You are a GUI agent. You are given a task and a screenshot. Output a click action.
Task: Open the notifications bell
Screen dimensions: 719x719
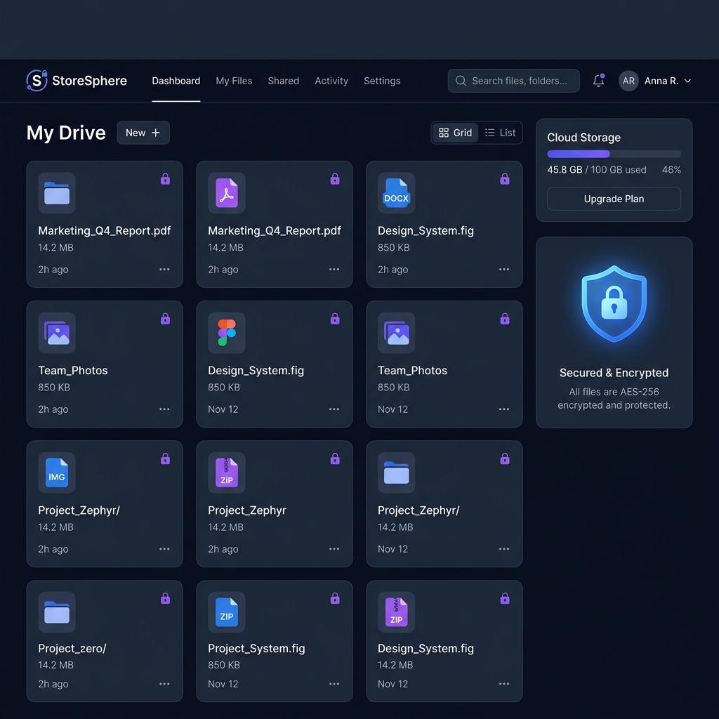[598, 81]
